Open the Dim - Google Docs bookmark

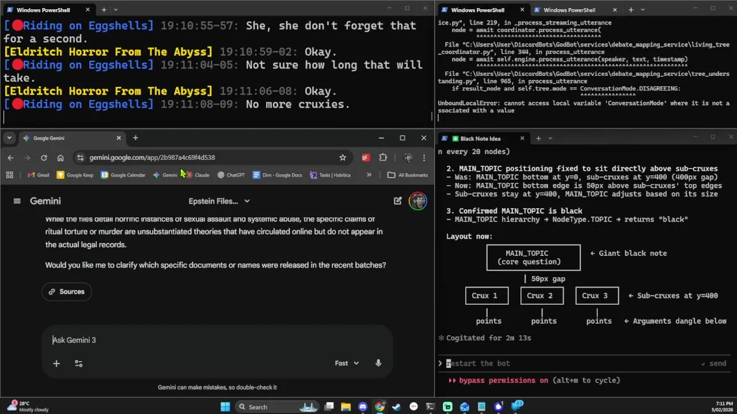coord(277,175)
